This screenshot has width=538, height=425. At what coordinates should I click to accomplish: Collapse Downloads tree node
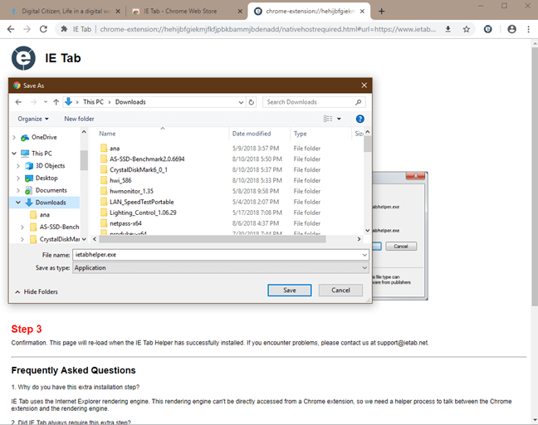point(18,203)
